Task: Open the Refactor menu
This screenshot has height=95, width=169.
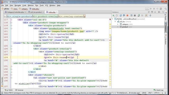Action: coord(31,5)
